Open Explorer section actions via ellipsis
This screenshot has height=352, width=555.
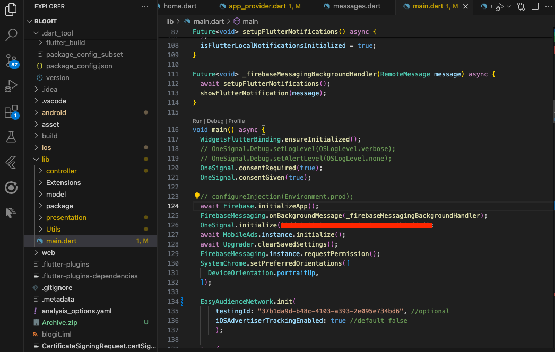[x=145, y=6]
